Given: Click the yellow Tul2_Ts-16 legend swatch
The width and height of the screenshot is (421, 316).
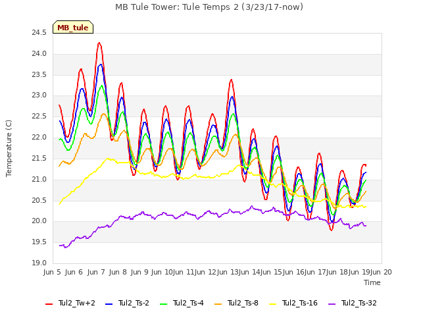Looking at the screenshot, I should click(x=273, y=304).
